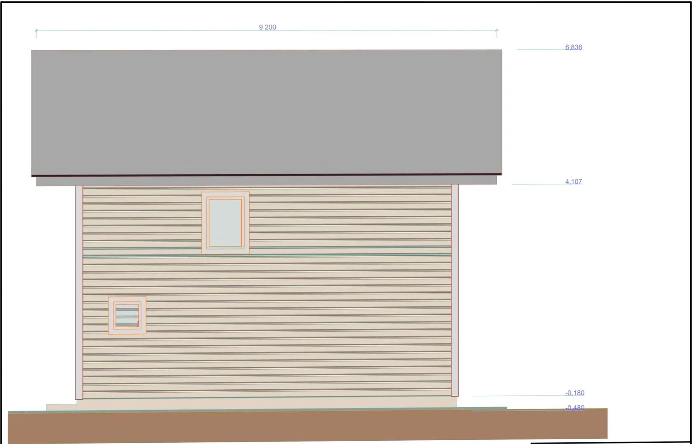Screen dimensions: 693x444
Task: Click the -0,180 elevation marker label
Action: (x=575, y=393)
